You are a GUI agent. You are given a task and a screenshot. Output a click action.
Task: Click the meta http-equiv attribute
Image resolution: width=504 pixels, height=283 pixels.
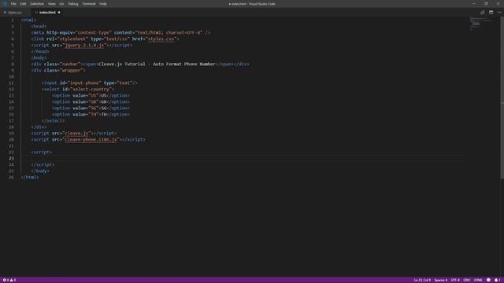coord(61,33)
